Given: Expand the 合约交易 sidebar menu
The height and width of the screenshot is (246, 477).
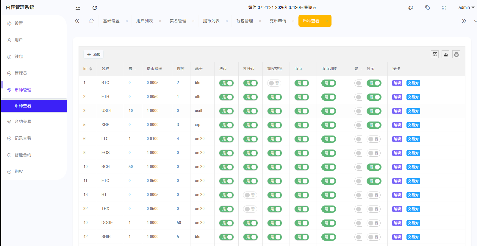Looking at the screenshot, I should pos(23,122).
